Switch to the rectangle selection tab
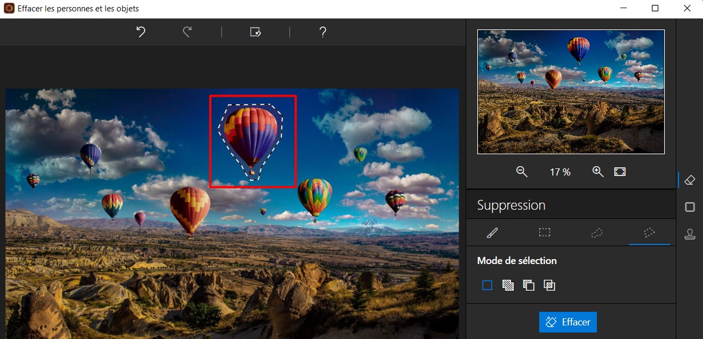Screen dimensions: 703x339 (x=545, y=233)
